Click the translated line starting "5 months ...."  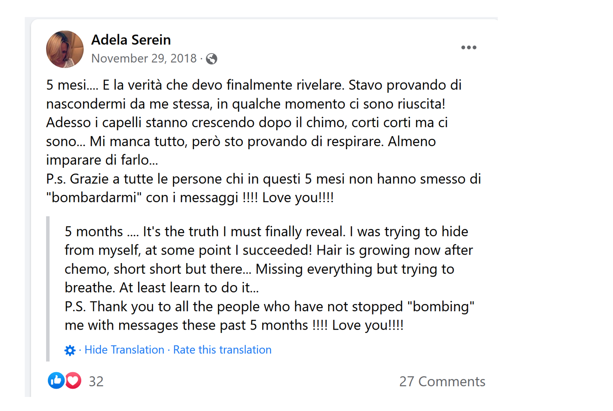(x=266, y=232)
